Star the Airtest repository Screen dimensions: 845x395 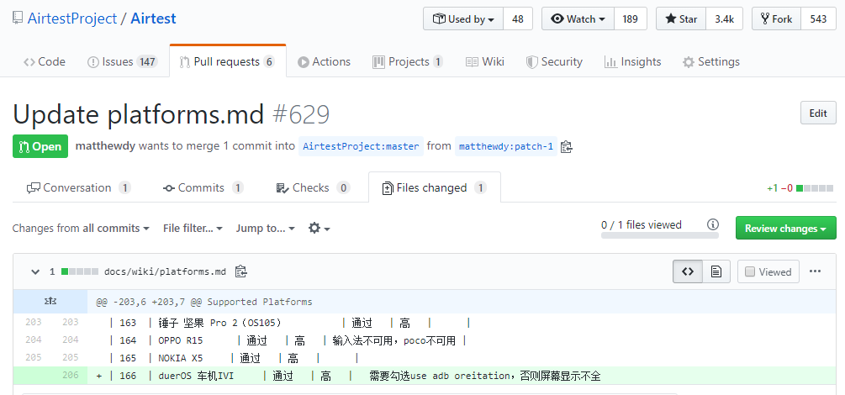pos(681,18)
